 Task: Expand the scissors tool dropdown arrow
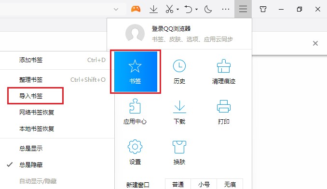(x=177, y=9)
